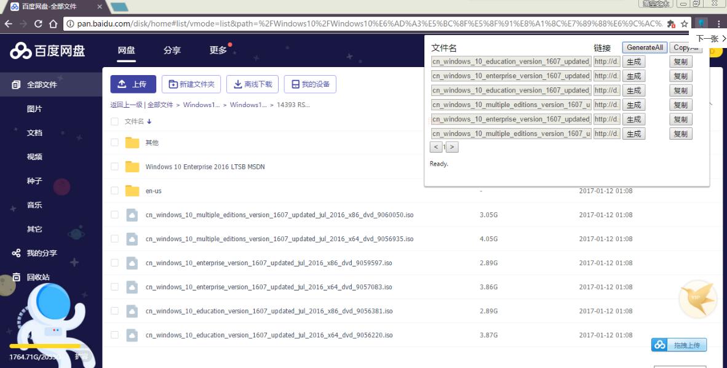The image size is (727, 368).
Task: Click the blue extension icon in the toolbar
Action: [x=701, y=23]
